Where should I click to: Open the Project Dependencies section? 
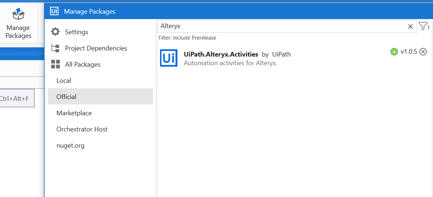[x=96, y=48]
